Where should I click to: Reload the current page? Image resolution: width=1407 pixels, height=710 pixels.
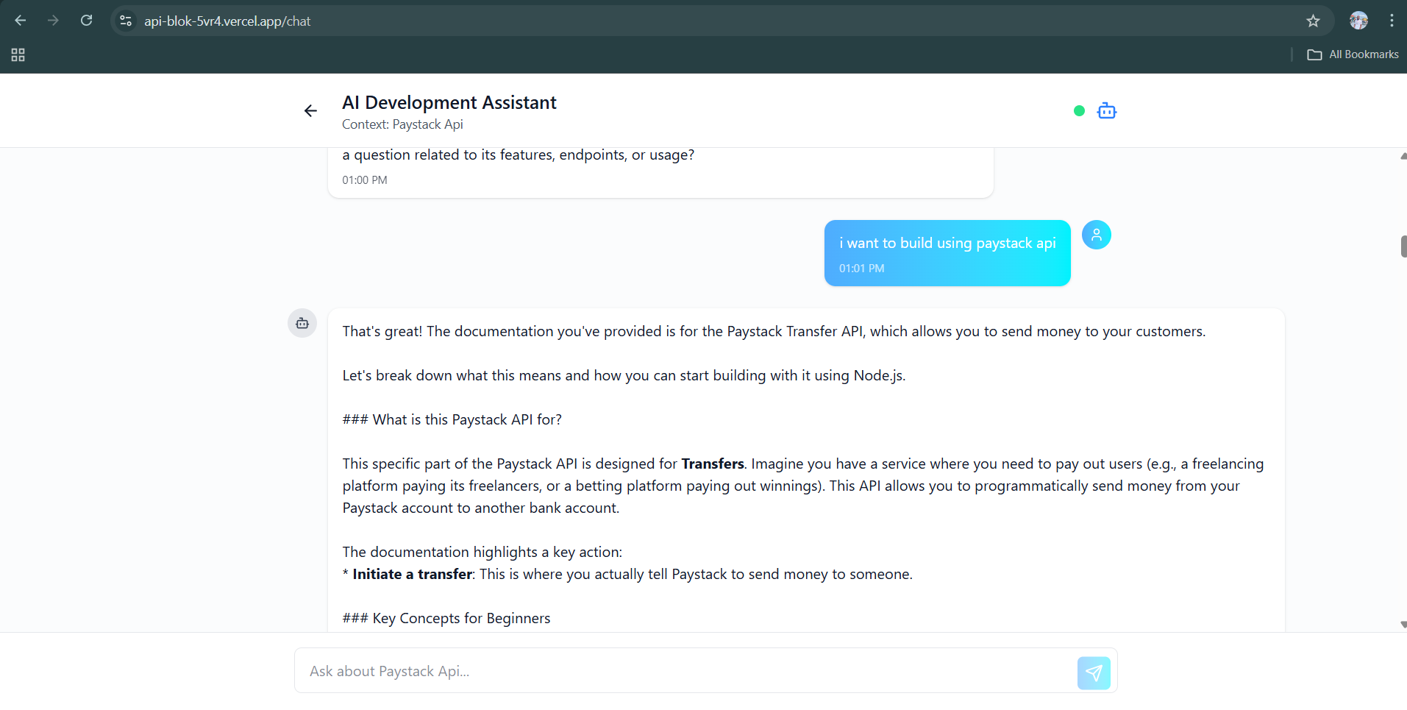tap(86, 21)
